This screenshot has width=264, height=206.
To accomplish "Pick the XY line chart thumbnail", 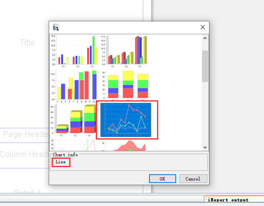I will pyautogui.click(x=75, y=145).
